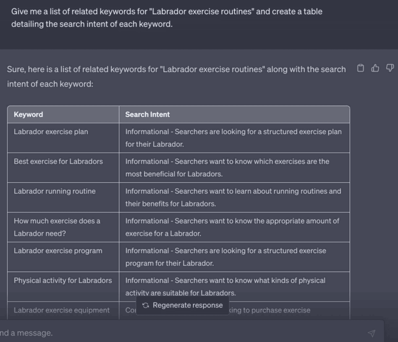Select the thumbs down feedback icon
The image size is (398, 342).
click(x=390, y=68)
